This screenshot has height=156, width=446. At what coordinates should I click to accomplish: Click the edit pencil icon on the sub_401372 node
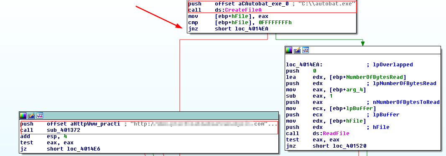pyautogui.click(x=31, y=116)
